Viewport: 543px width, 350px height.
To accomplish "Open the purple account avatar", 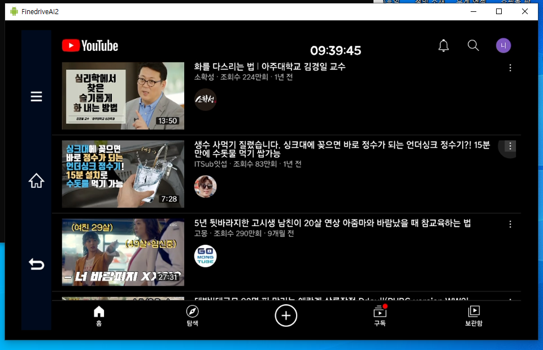I will click(503, 45).
